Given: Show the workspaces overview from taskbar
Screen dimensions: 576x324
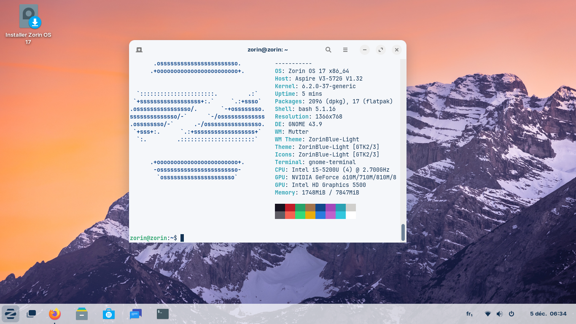Looking at the screenshot, I should point(31,314).
